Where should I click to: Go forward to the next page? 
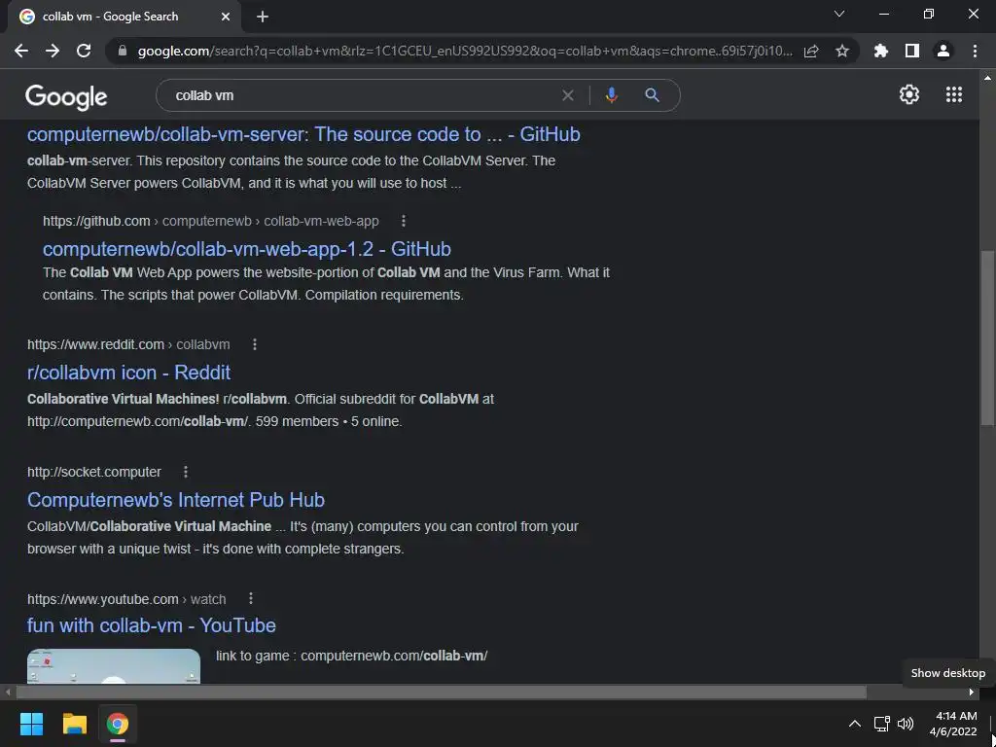click(53, 51)
